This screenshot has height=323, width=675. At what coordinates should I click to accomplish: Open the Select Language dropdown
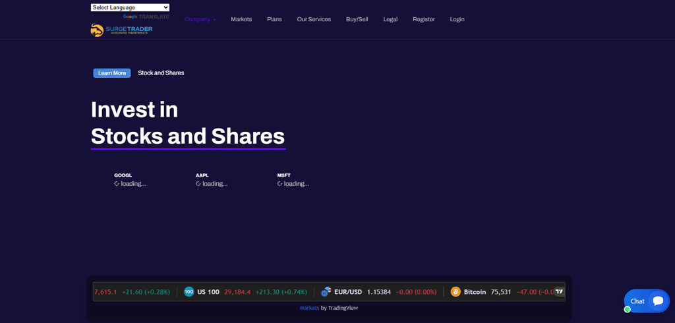(130, 7)
